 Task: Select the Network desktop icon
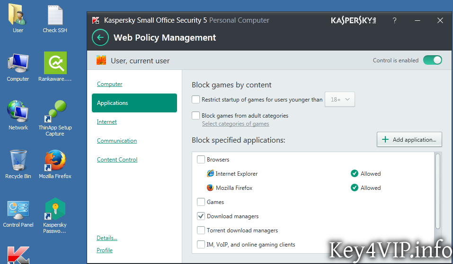click(x=18, y=115)
